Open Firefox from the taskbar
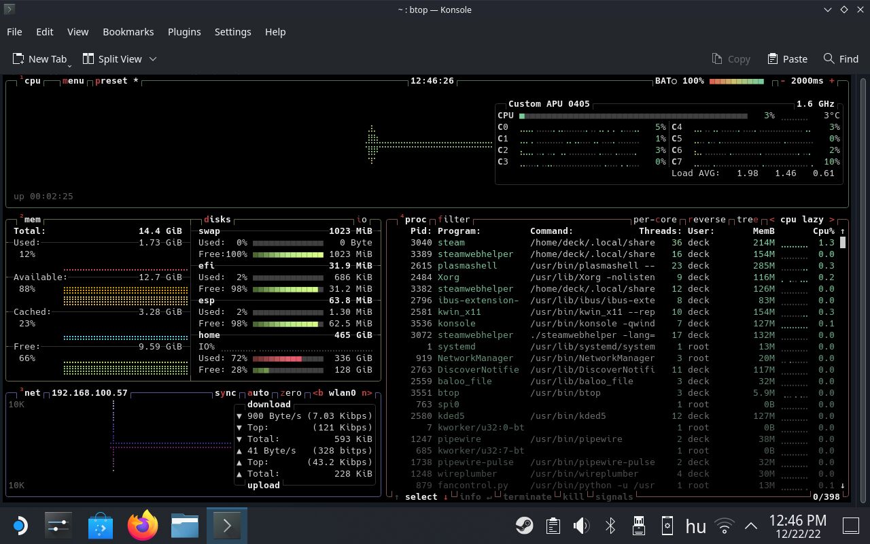Image resolution: width=870 pixels, height=544 pixels. 143,526
